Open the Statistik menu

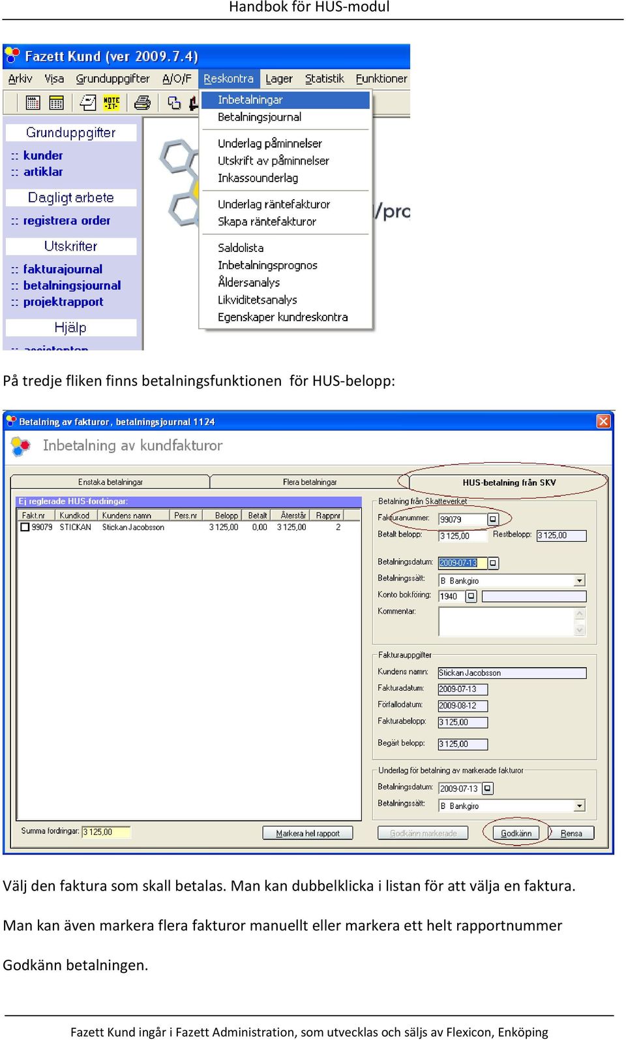325,78
